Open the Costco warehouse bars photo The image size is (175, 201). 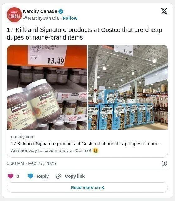pos(128,87)
